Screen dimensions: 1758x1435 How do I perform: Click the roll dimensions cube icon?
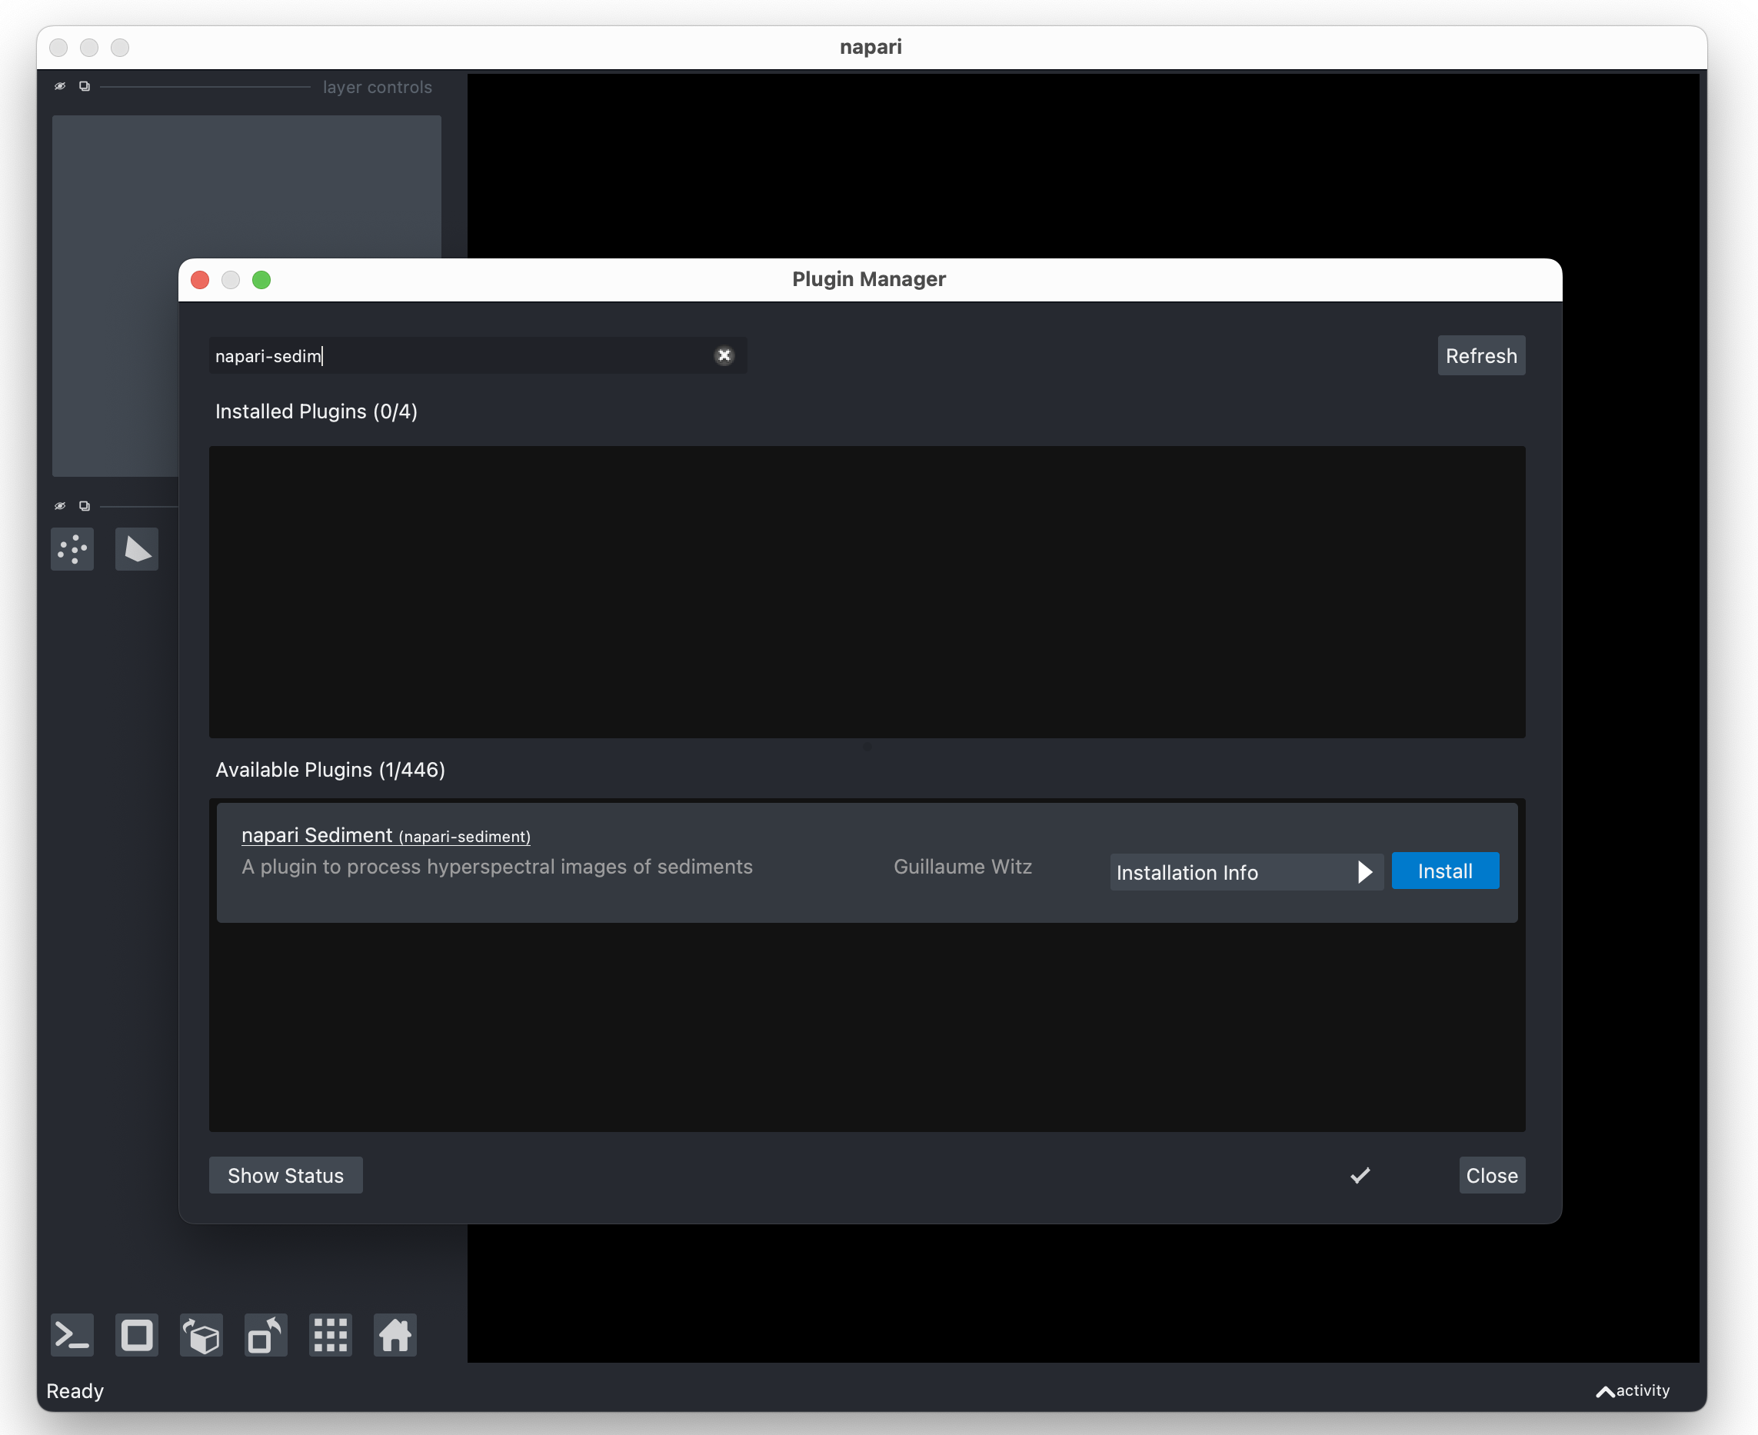(x=201, y=1335)
